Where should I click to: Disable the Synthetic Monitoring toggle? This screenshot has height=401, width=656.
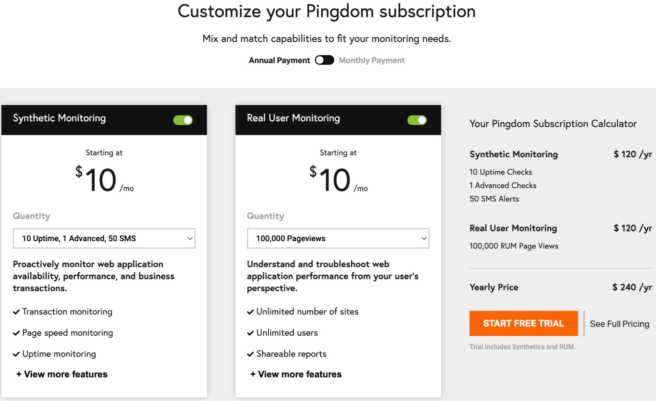coord(182,120)
